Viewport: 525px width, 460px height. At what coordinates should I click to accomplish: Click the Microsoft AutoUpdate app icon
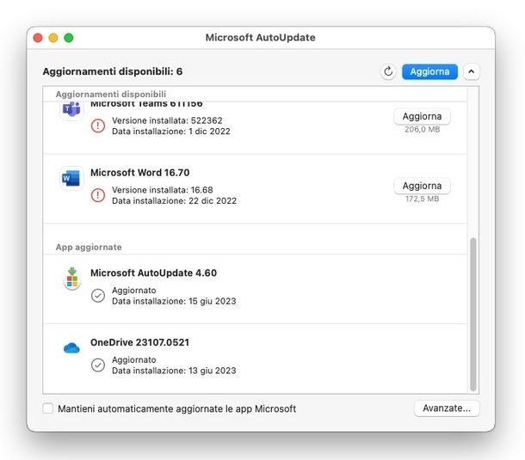71,279
